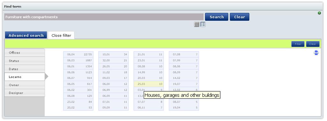The height and width of the screenshot is (121, 327).
Task: Select Locarno class 06.08 row
Action: click(79, 96)
